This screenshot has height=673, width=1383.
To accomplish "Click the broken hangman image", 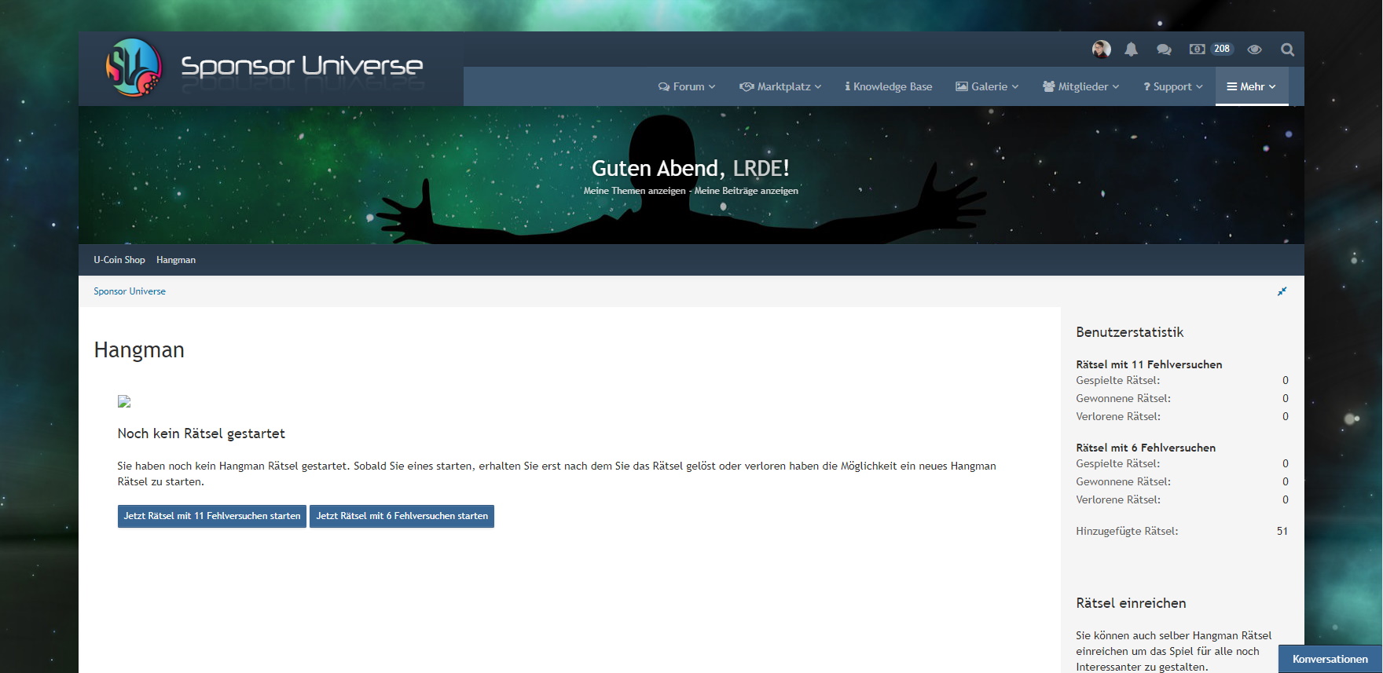I will (124, 401).
